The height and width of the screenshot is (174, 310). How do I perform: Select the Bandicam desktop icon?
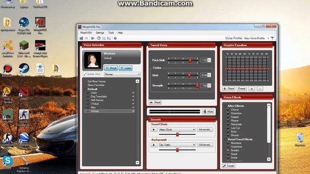8,70
